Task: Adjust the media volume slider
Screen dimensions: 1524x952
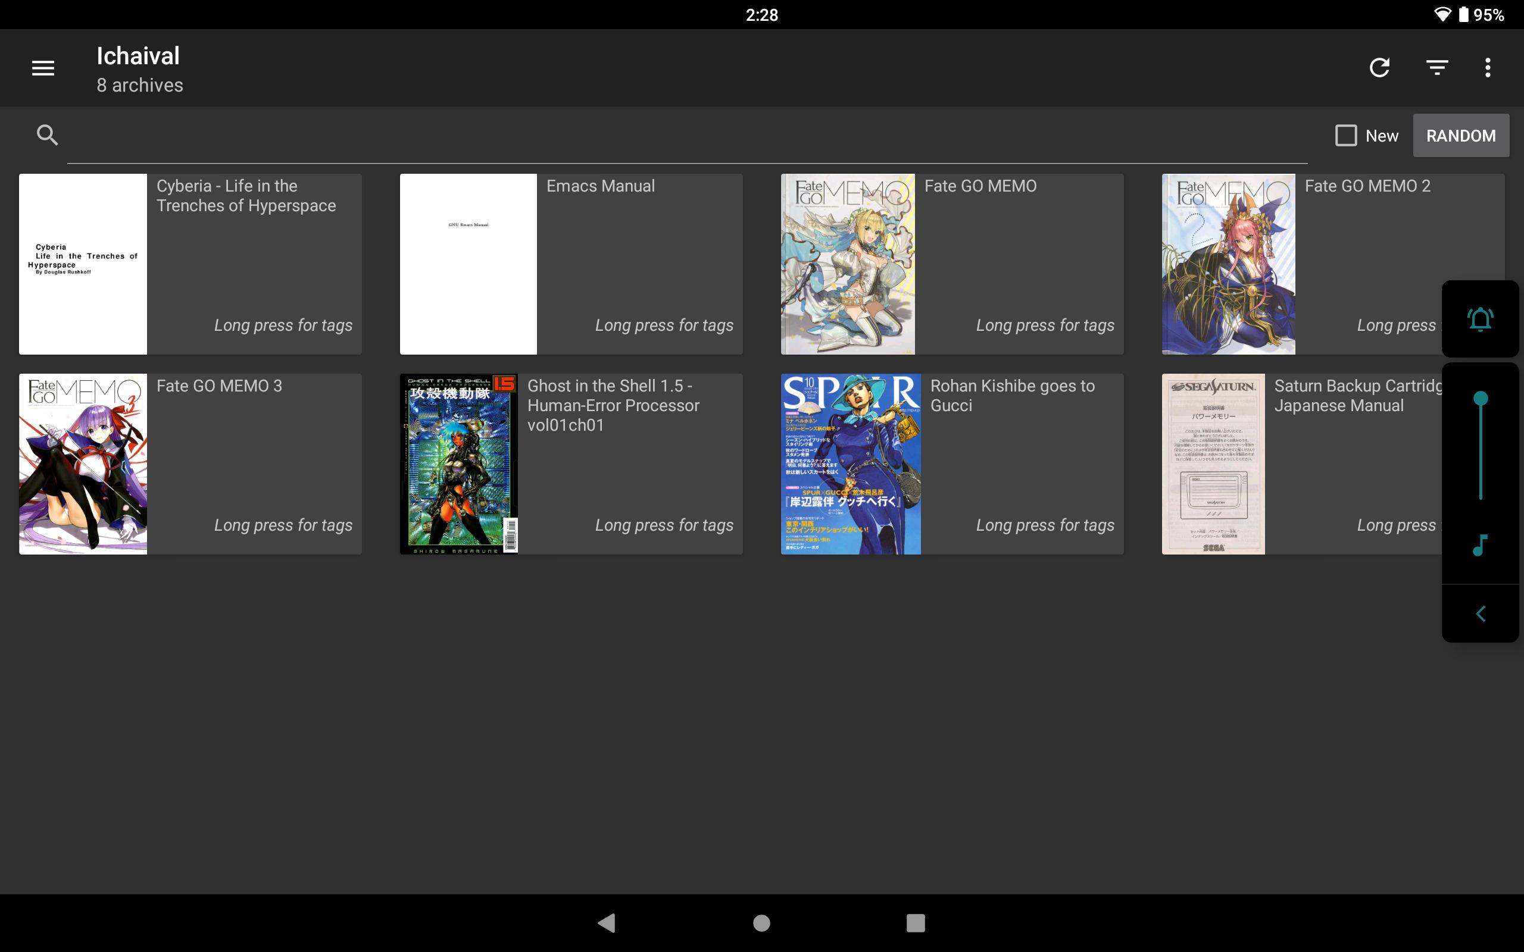Action: pyautogui.click(x=1480, y=447)
